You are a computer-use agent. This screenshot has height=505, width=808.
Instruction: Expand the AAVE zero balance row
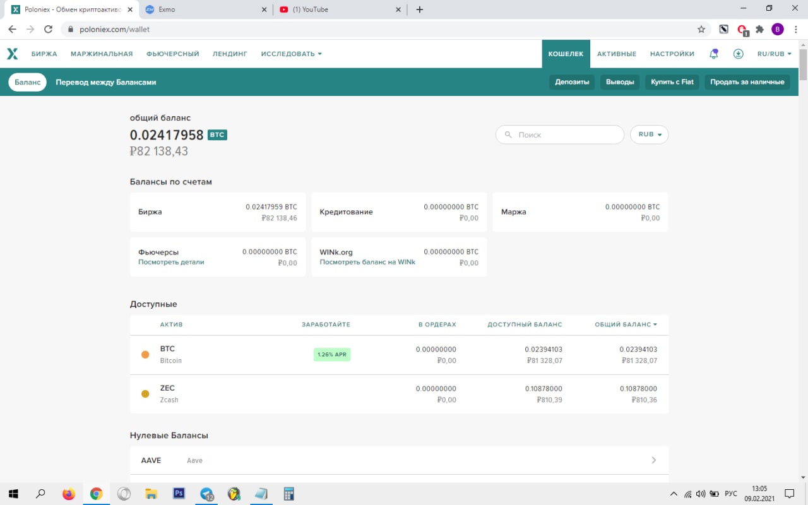click(399, 460)
